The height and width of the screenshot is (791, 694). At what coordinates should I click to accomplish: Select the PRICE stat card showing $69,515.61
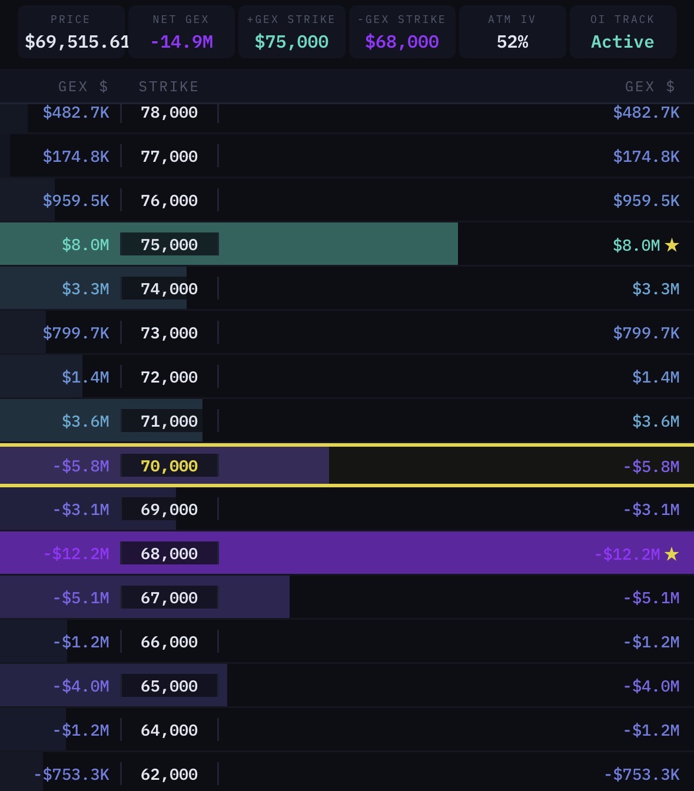[x=71, y=32]
